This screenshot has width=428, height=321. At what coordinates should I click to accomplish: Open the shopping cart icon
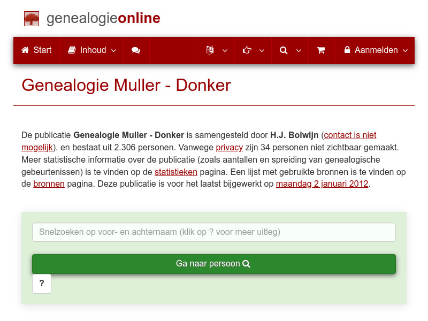click(321, 50)
